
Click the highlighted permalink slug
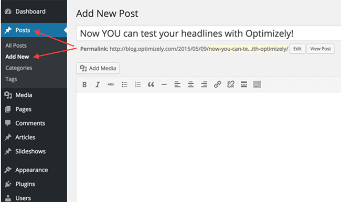[x=248, y=49]
